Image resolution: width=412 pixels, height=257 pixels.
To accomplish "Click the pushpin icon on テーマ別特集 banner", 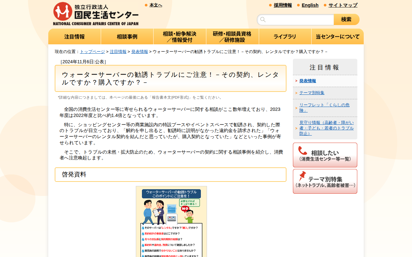I will click(x=303, y=176).
